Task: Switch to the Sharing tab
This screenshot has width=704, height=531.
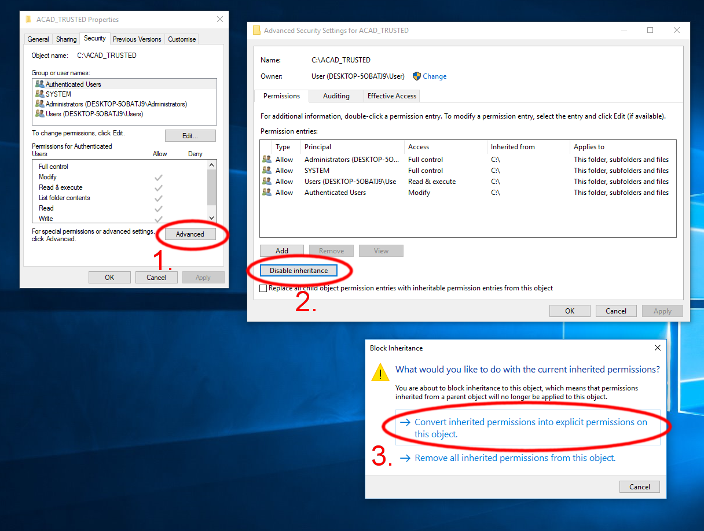Action: (x=66, y=39)
